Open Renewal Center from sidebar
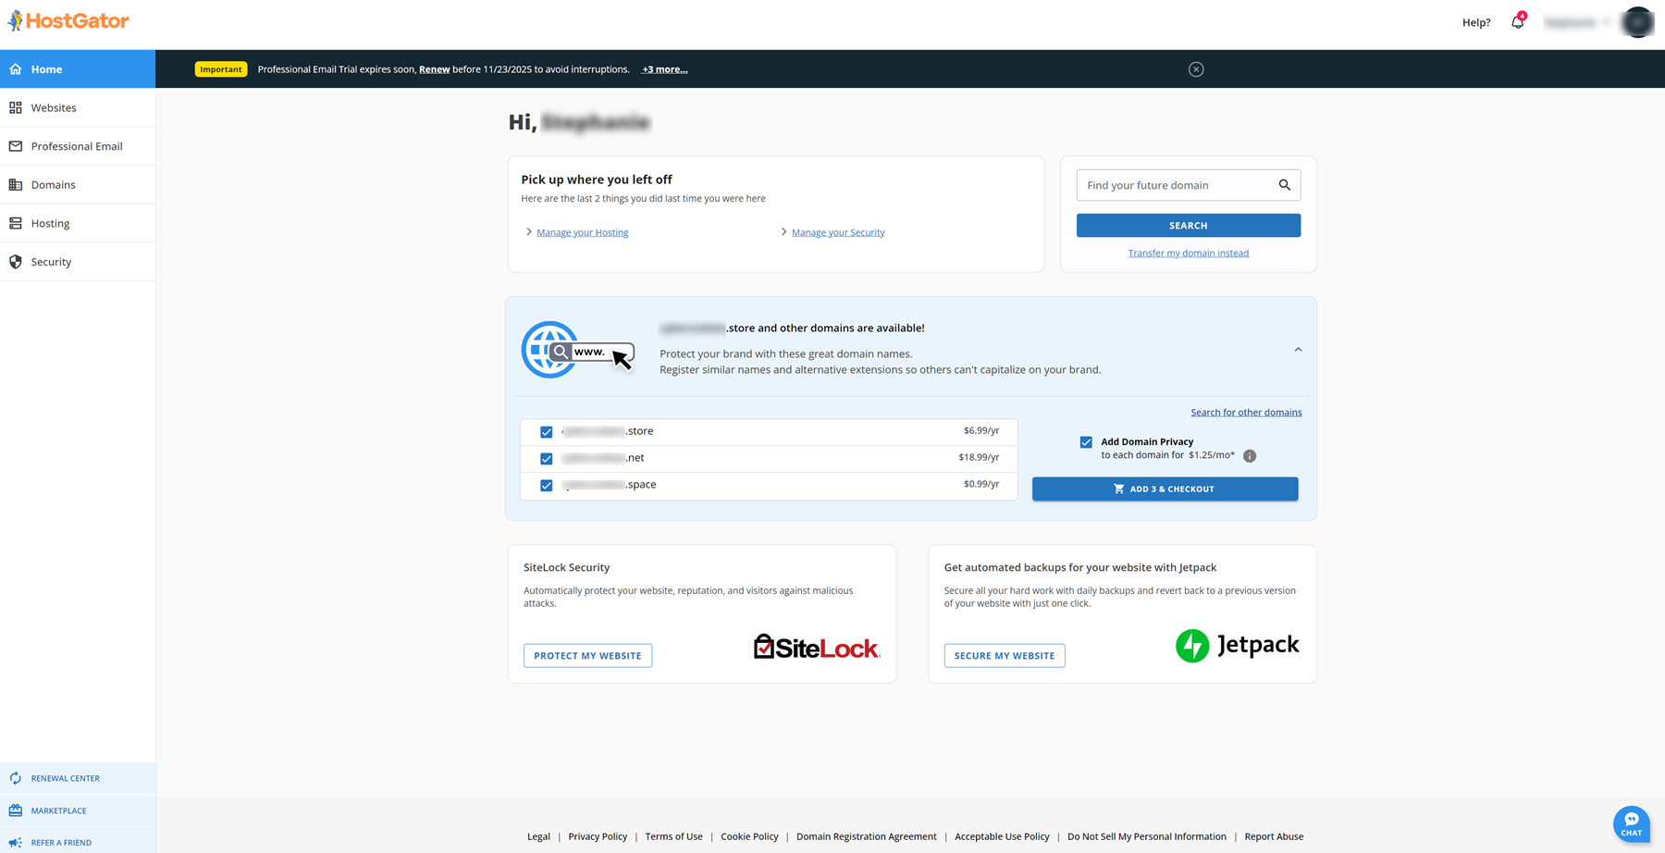This screenshot has height=853, width=1665. (65, 778)
